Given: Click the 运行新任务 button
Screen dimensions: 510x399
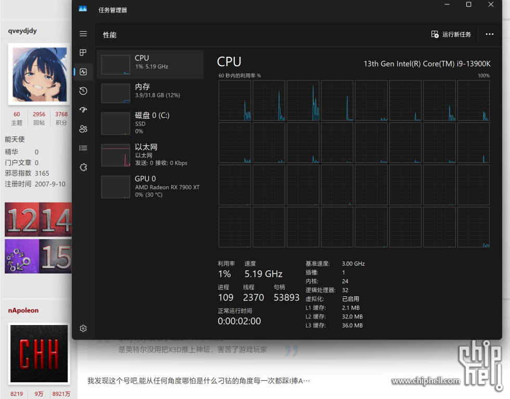Looking at the screenshot, I should point(451,34).
